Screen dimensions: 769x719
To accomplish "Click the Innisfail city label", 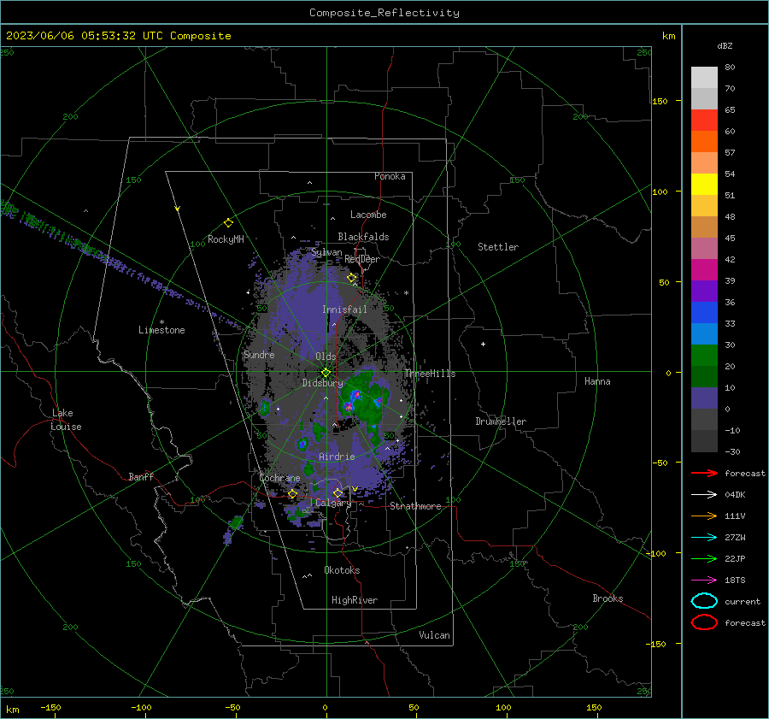I will pyautogui.click(x=344, y=309).
